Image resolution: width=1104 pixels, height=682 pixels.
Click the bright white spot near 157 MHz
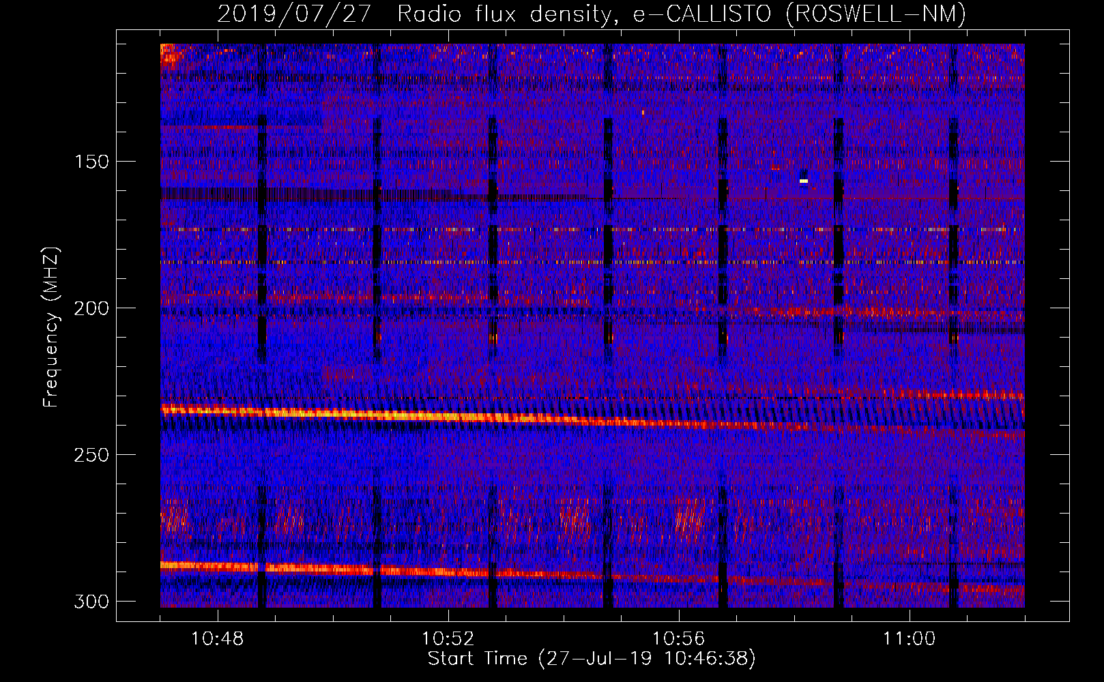[x=804, y=181]
